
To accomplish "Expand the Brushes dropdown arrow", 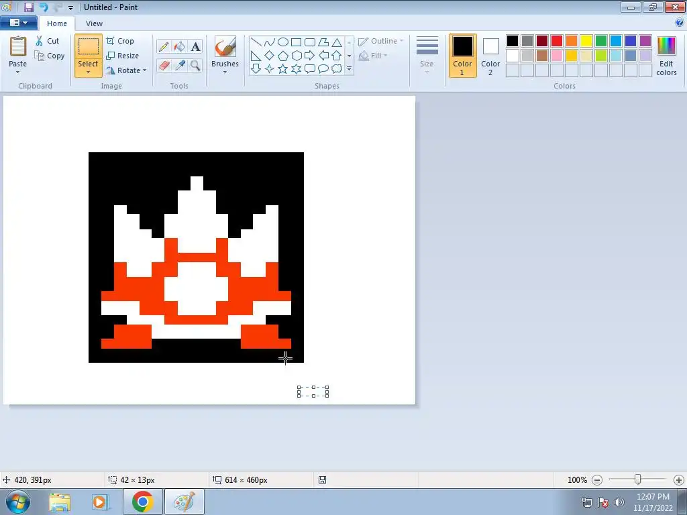I will tap(225, 72).
